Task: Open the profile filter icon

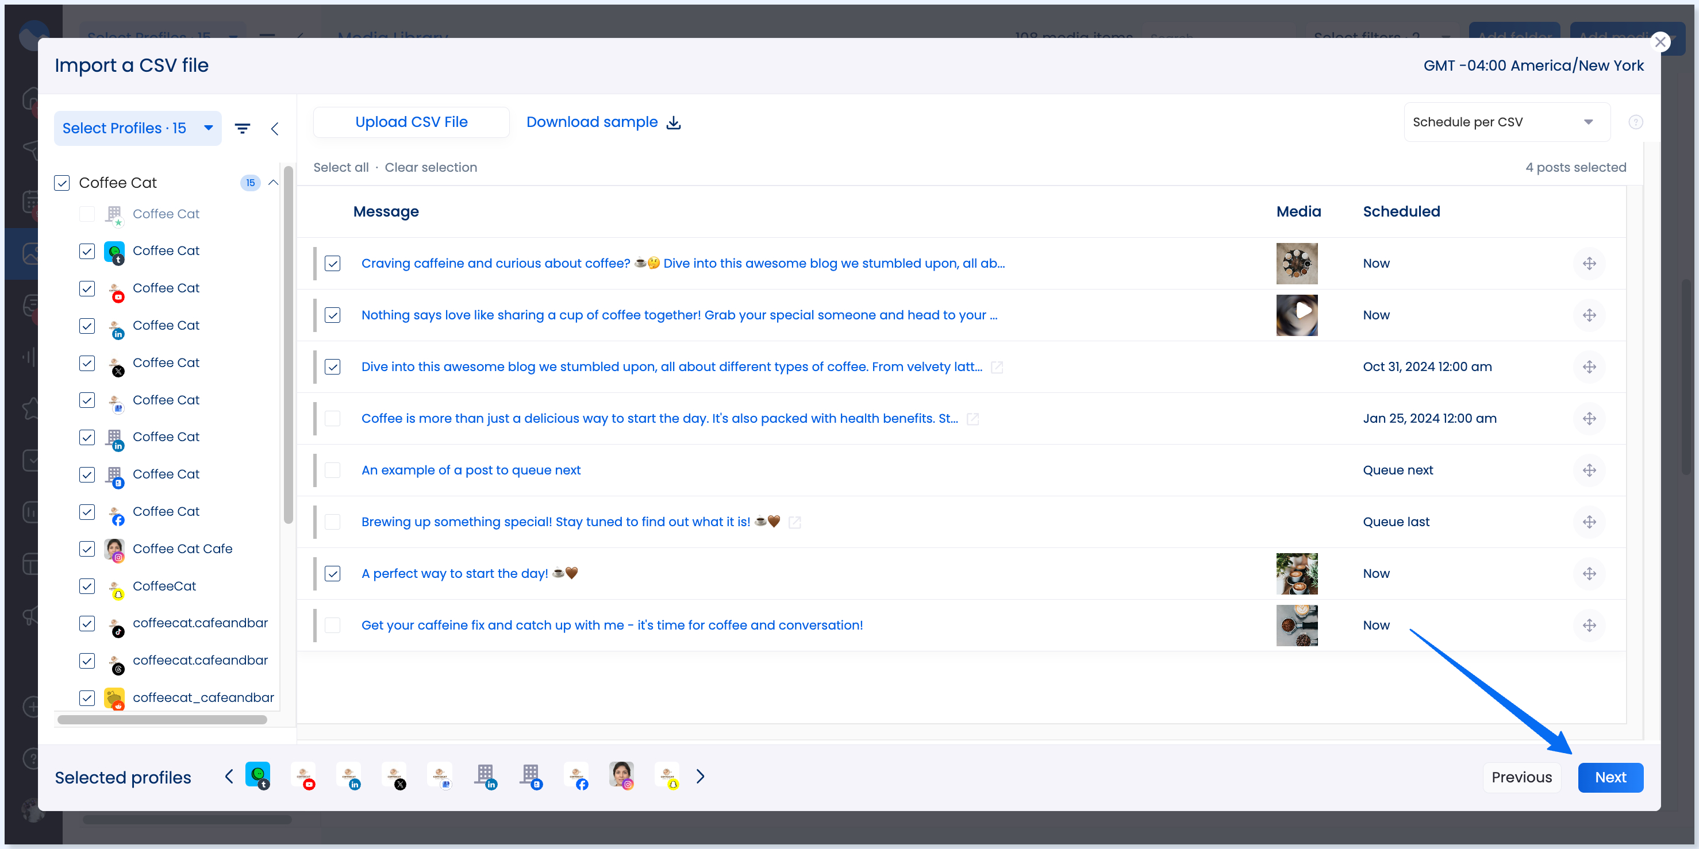Action: coord(243,129)
